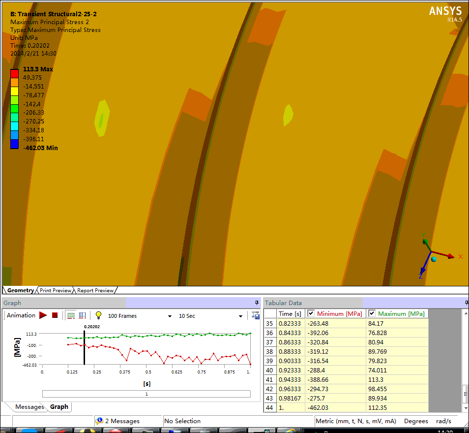Click the Metric units status entry
Image resolution: width=469 pixels, height=433 pixels.
tap(355, 421)
